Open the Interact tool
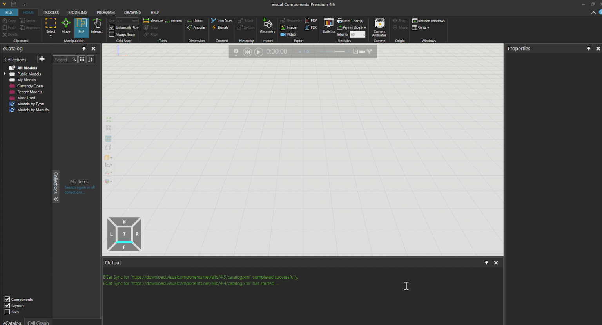This screenshot has height=325, width=602. (x=96, y=27)
